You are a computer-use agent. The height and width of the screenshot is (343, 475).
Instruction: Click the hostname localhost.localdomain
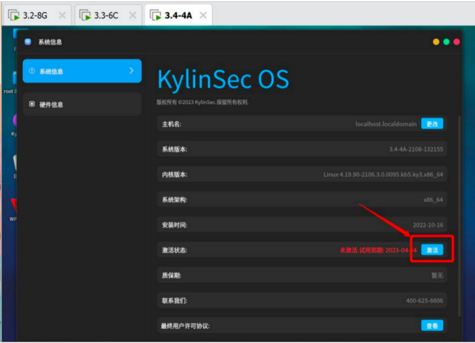point(386,124)
